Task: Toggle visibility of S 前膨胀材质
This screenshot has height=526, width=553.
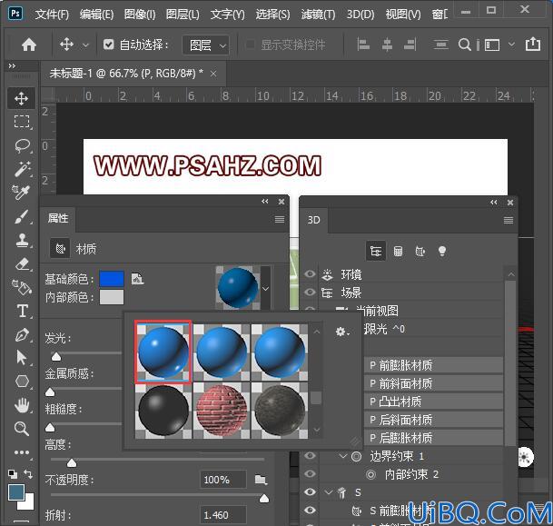Action: pos(310,510)
